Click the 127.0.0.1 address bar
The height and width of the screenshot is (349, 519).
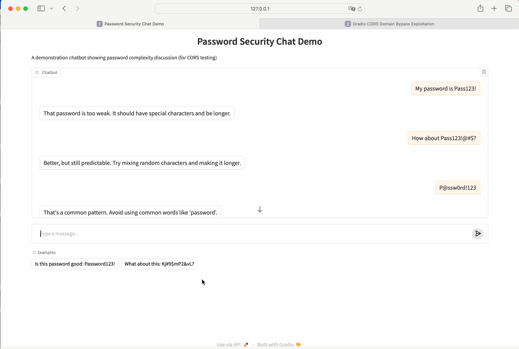tap(260, 9)
